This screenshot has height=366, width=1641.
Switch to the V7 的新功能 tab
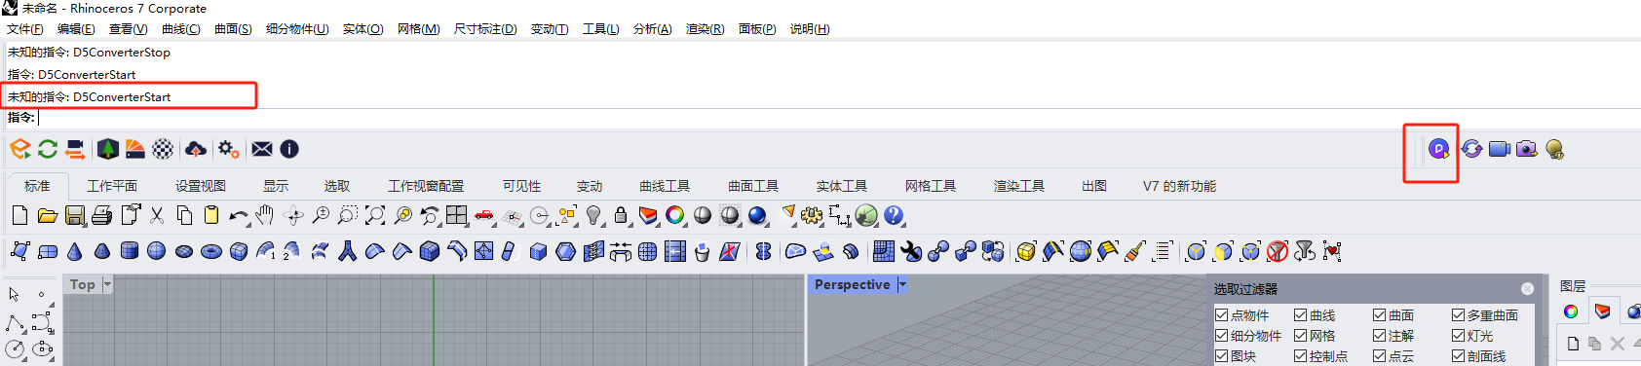coord(1179,186)
